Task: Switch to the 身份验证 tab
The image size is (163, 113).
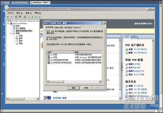Action: coord(68,27)
